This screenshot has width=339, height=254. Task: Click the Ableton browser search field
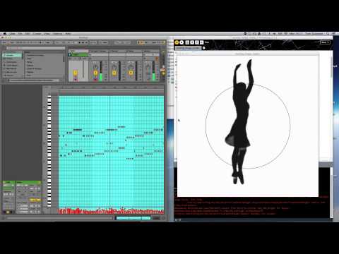click(x=35, y=48)
